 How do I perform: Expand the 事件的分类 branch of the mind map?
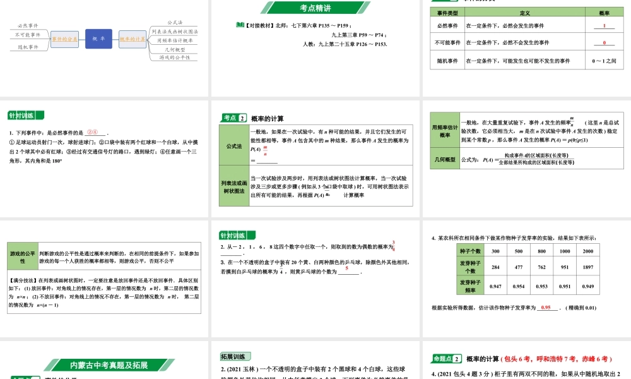click(65, 39)
